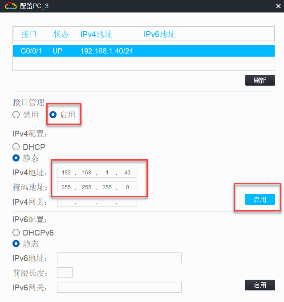Click the first octet of IPv4地址
The height and width of the screenshot is (302, 284).
pyautogui.click(x=66, y=173)
